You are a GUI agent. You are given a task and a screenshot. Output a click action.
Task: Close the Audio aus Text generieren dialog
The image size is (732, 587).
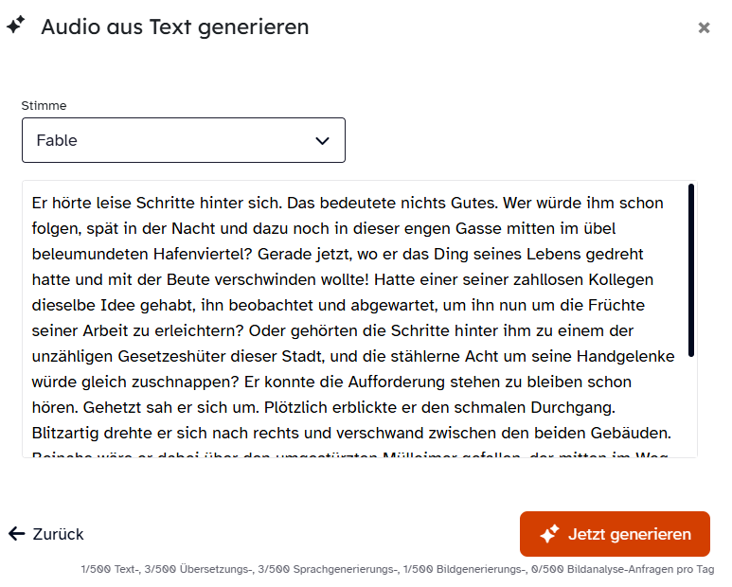tap(704, 28)
